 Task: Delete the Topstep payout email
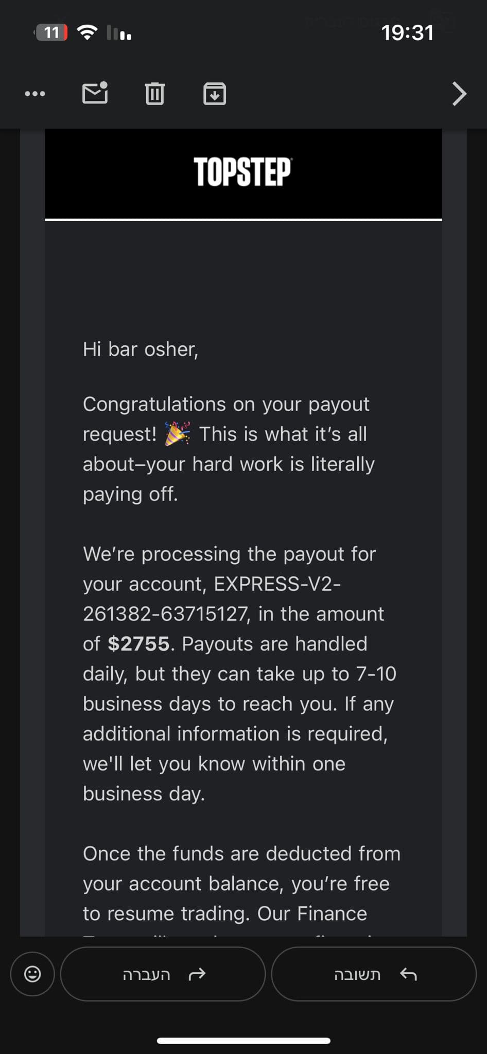[x=155, y=93]
